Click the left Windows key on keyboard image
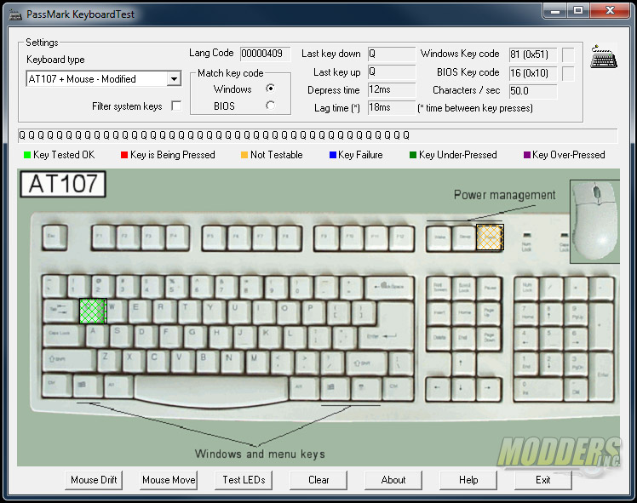Viewport: 637px width, 503px height. click(x=89, y=386)
